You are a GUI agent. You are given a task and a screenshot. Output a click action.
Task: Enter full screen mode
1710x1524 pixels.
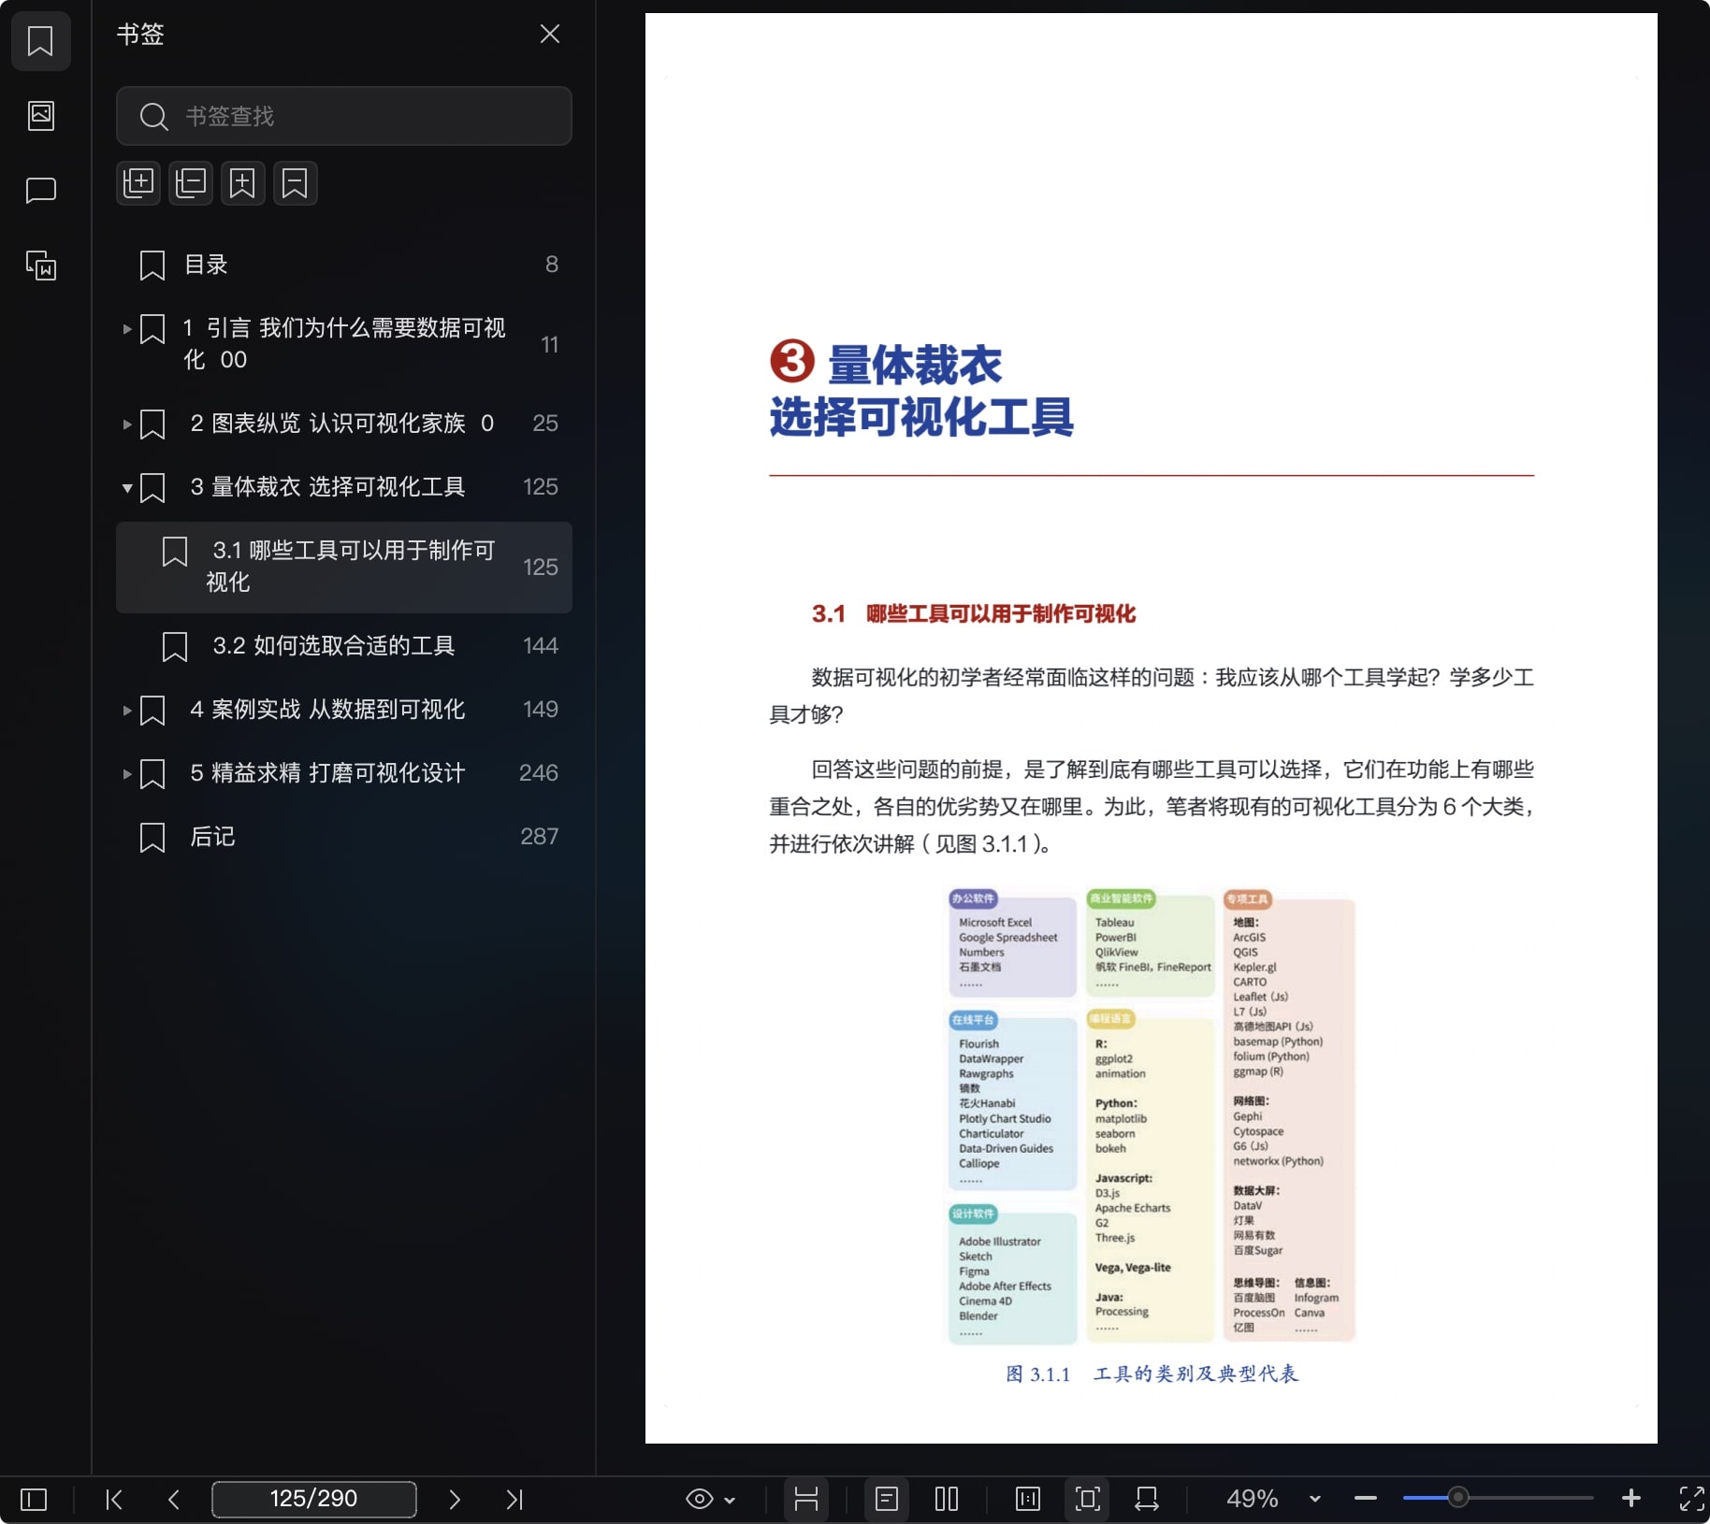[x=1691, y=1500]
